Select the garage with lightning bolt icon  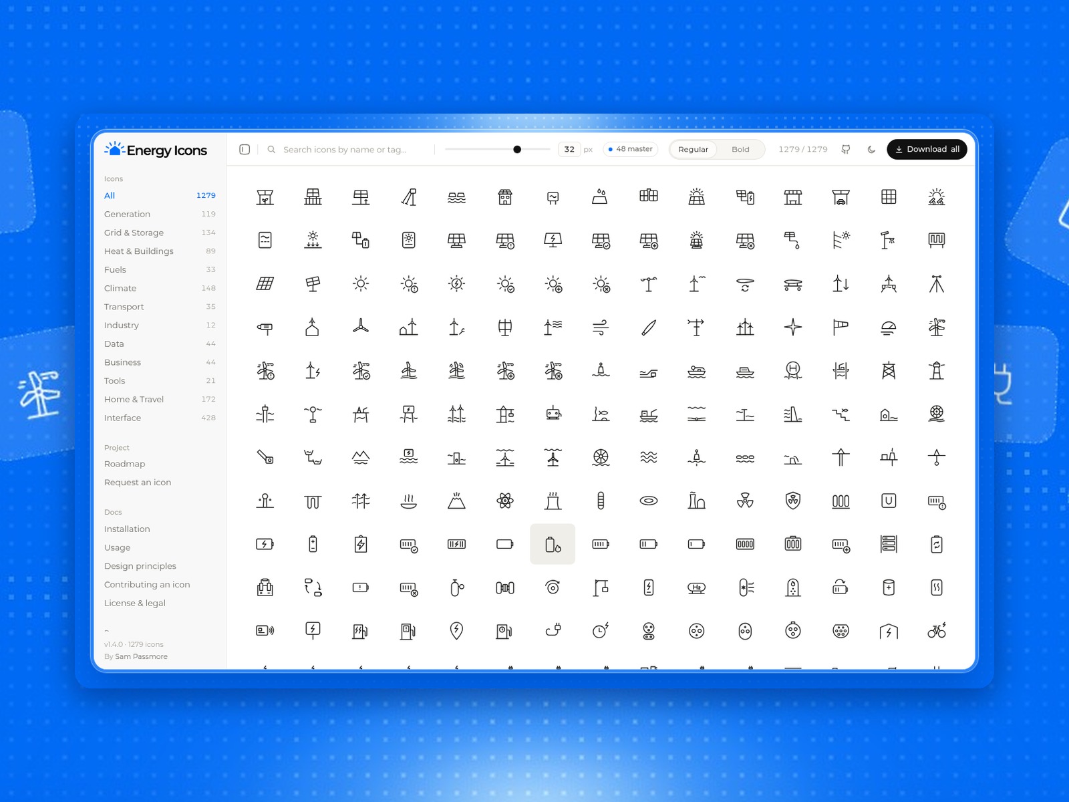click(889, 630)
